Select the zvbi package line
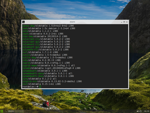Image resolution: width=150 pixels, height=113 pixels. [x=41, y=60]
